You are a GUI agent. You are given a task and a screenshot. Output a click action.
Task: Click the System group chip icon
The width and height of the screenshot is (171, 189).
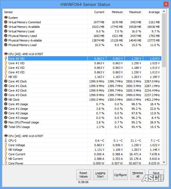6,18
